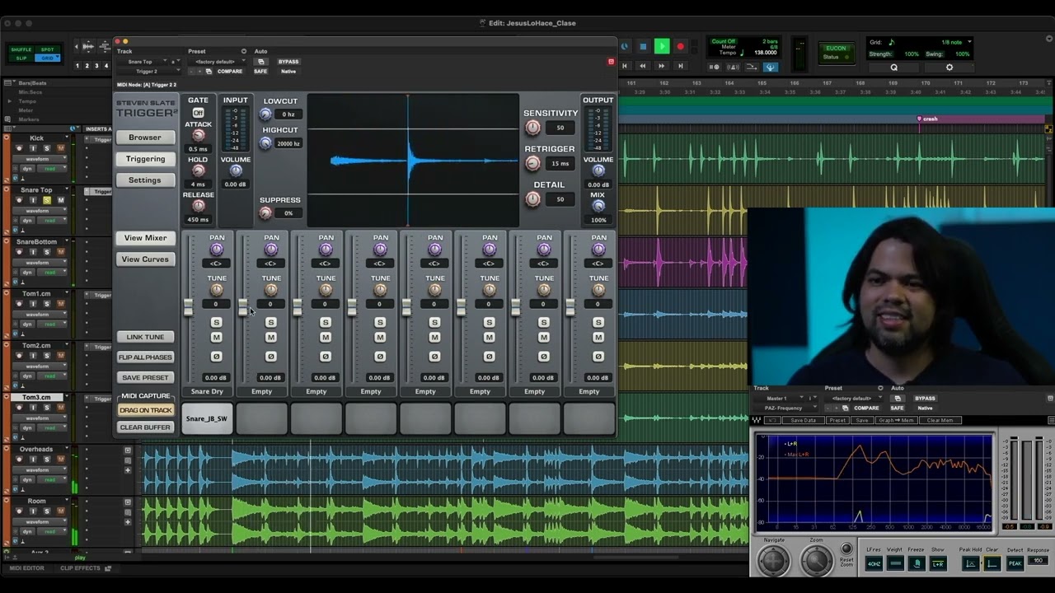The image size is (1055, 593).
Task: Click the SAVE PRESET button in Trigger
Action: coord(145,378)
